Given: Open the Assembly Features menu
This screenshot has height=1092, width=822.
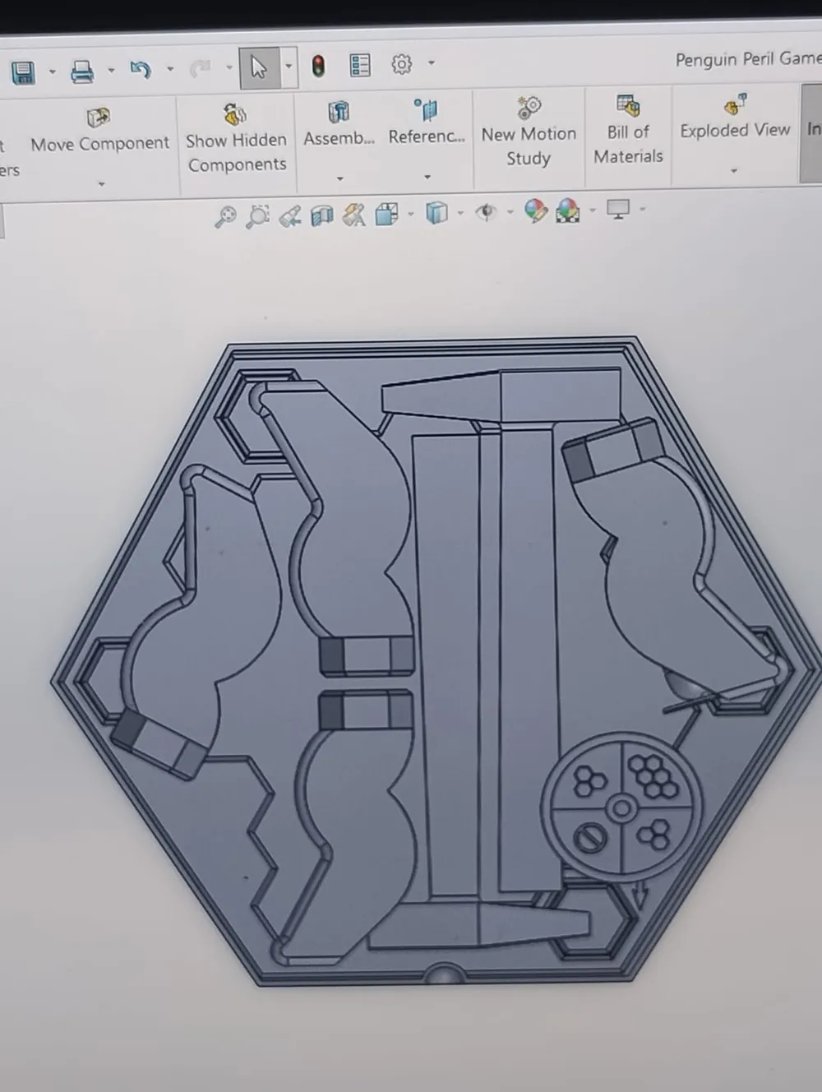Looking at the screenshot, I should pyautogui.click(x=339, y=123).
